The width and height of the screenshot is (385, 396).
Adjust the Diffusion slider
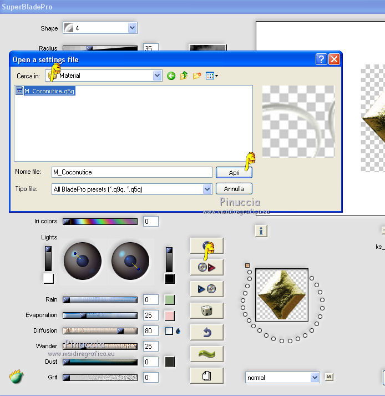click(100, 331)
